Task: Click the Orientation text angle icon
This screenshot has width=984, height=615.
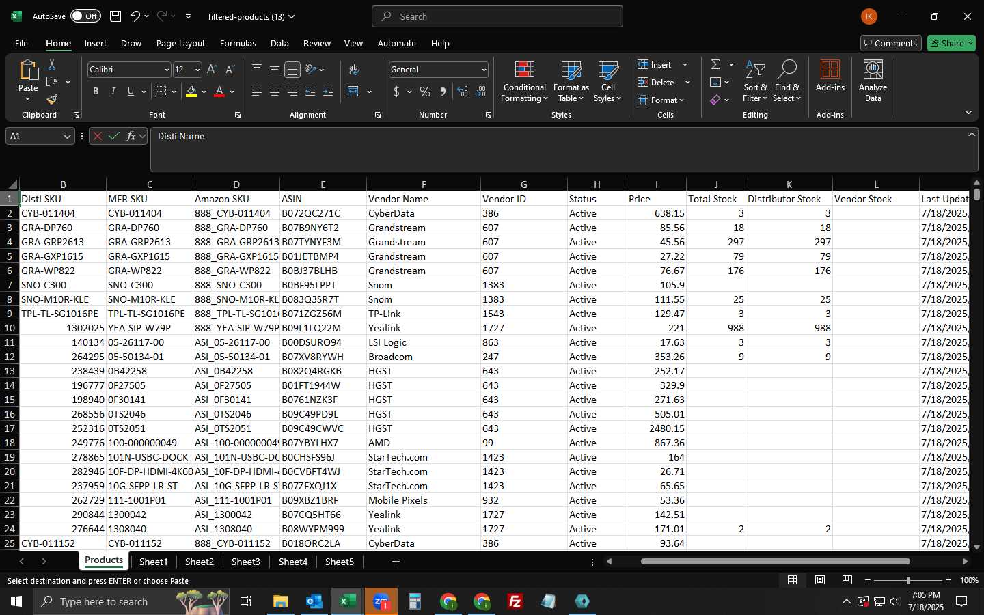Action: (311, 70)
